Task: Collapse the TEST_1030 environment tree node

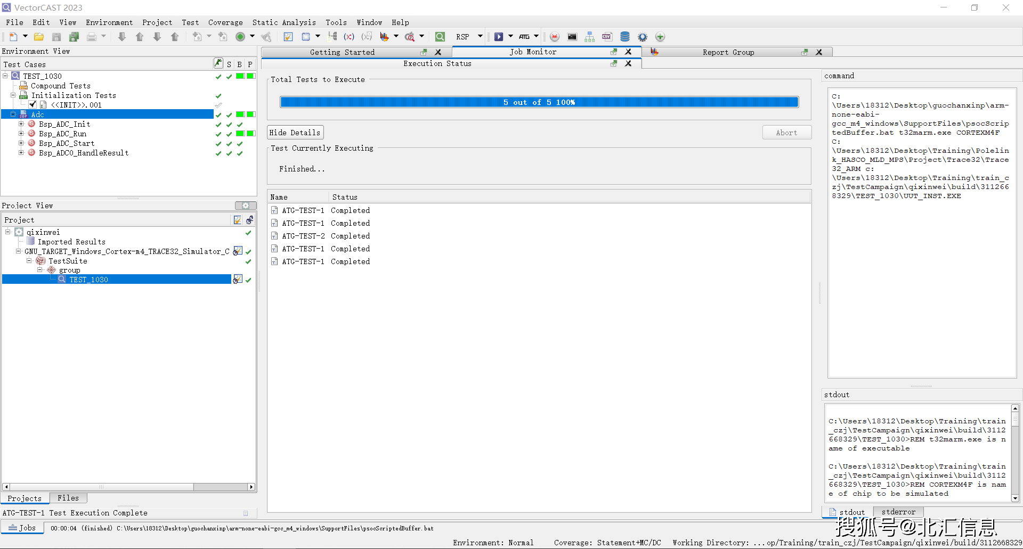Action: click(x=5, y=76)
